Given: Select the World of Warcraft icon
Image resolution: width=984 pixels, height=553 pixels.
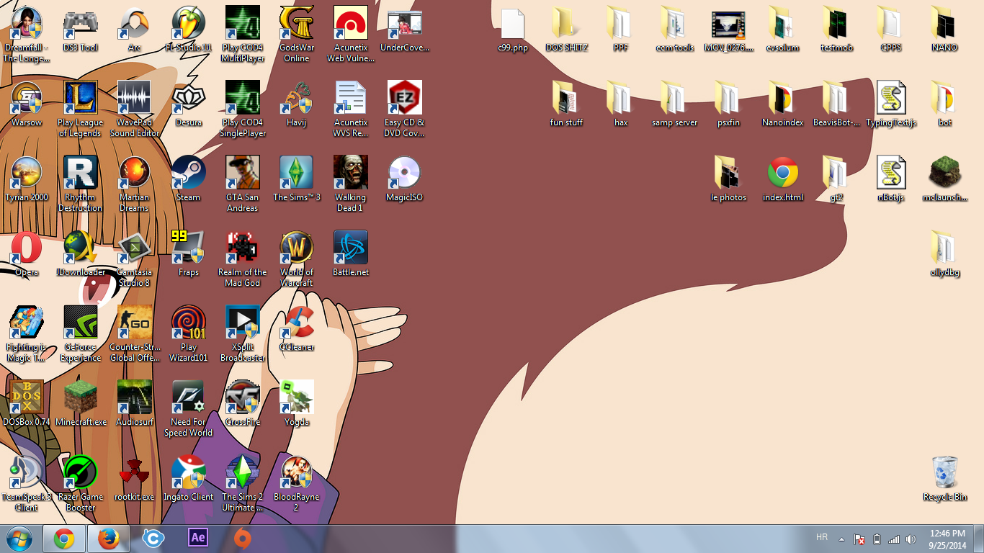Looking at the screenshot, I should [x=297, y=259].
